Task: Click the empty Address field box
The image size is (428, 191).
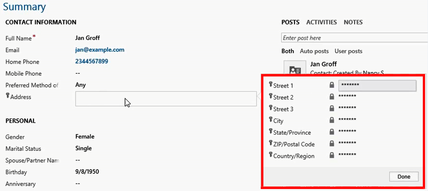Action: pyautogui.click(x=166, y=99)
